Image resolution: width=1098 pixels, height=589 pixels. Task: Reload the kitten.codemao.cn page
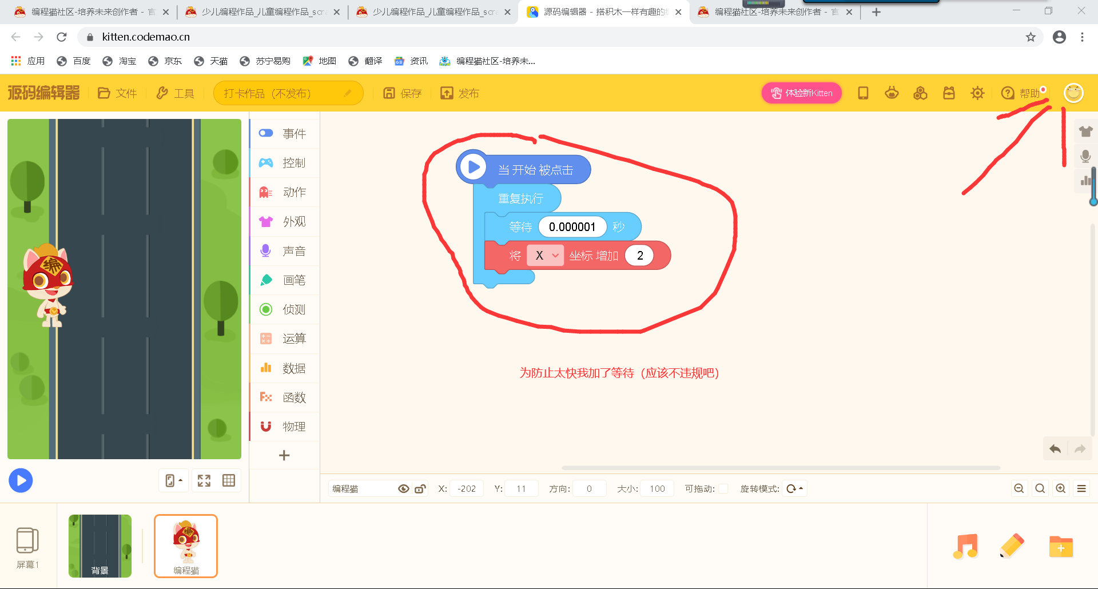62,37
